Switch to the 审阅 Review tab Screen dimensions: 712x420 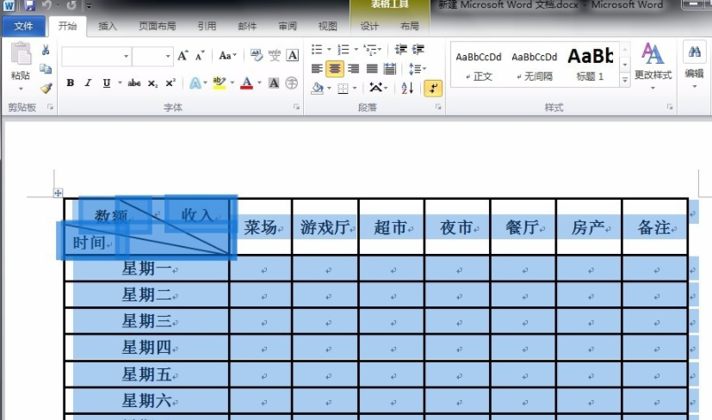[x=288, y=26]
